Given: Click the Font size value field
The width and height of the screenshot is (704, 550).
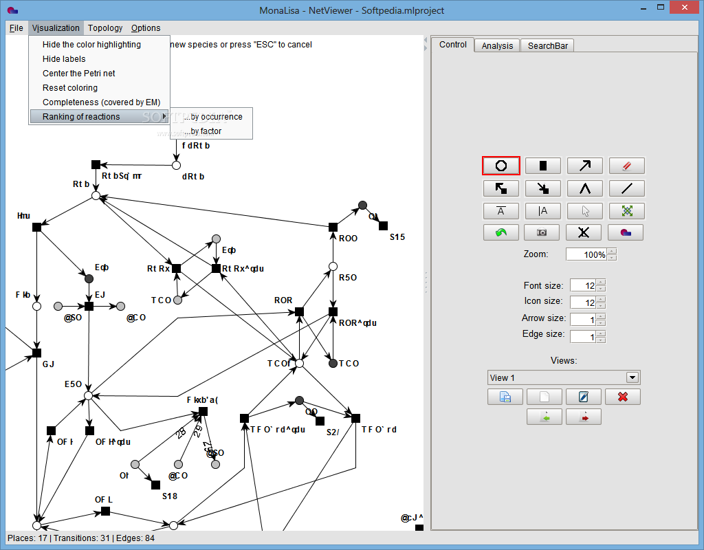Looking at the screenshot, I should pyautogui.click(x=583, y=285).
